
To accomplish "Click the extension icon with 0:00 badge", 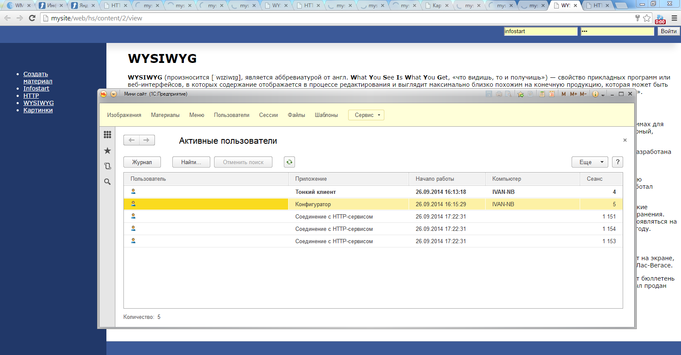I will click(x=660, y=19).
